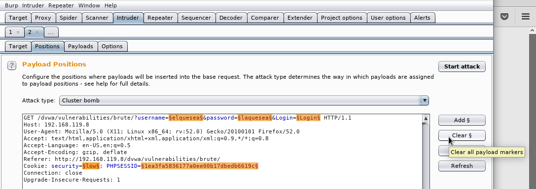Select the Positions sub-tab

(x=47, y=46)
